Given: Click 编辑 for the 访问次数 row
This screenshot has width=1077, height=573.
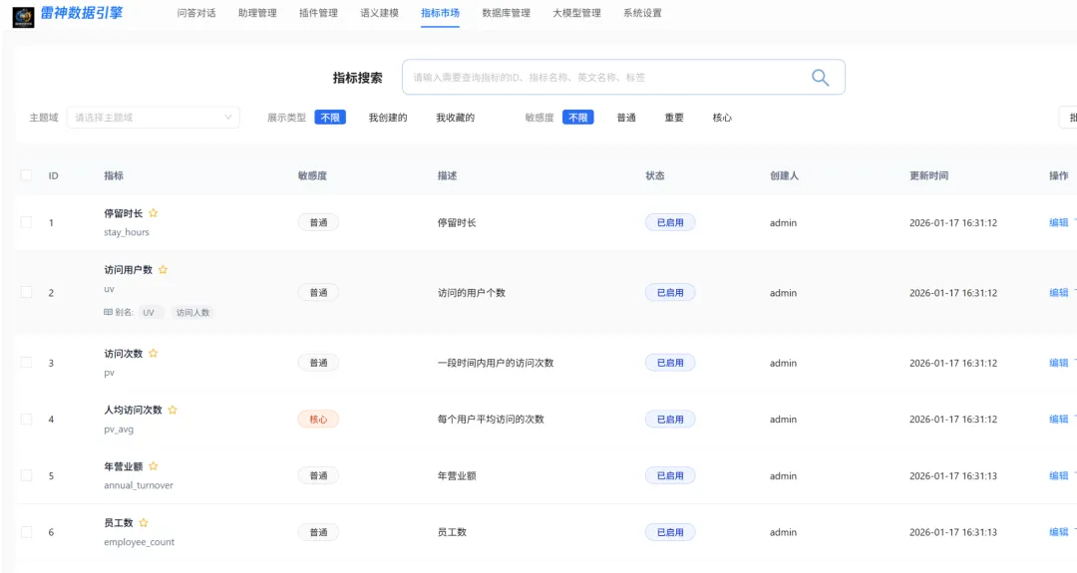Looking at the screenshot, I should [1058, 363].
